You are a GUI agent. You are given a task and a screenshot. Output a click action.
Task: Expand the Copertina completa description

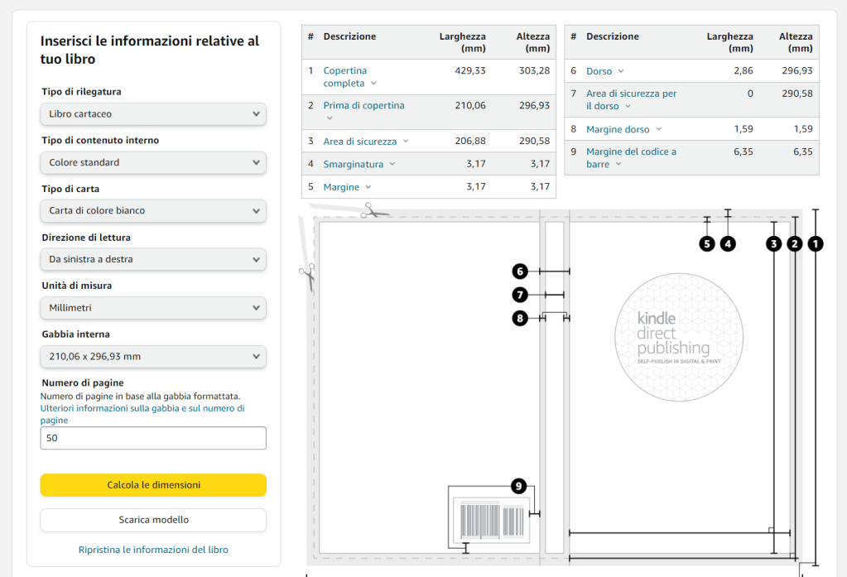pyautogui.click(x=349, y=77)
